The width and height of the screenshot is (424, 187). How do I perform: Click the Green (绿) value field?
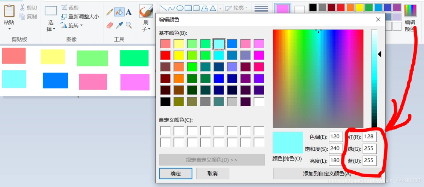point(370,148)
